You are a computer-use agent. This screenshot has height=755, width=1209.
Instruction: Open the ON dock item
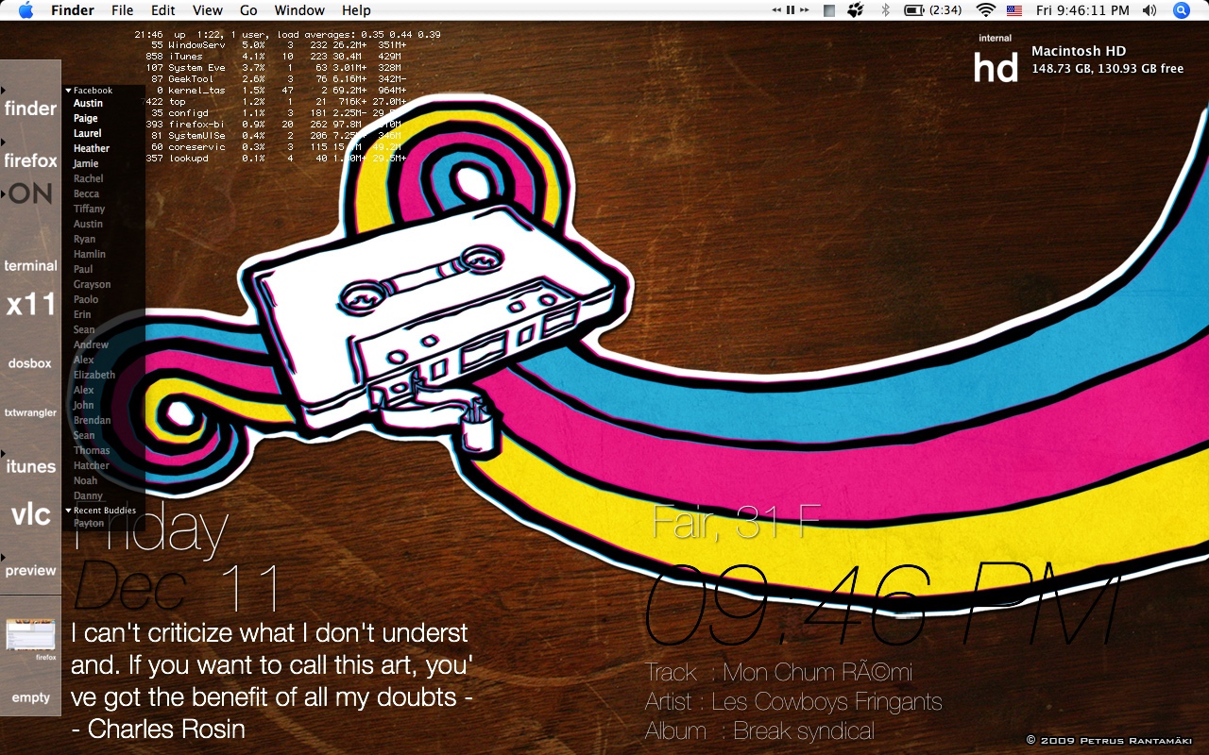30,193
